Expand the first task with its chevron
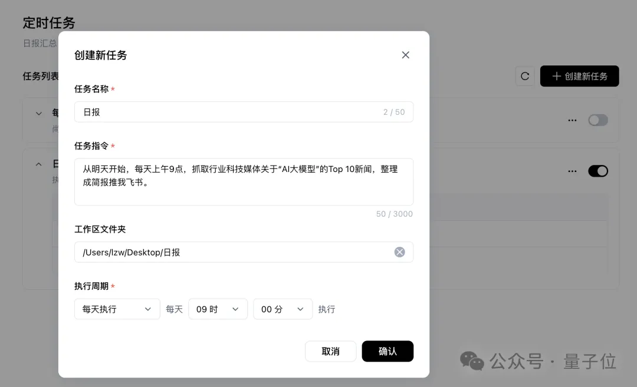 [39, 113]
